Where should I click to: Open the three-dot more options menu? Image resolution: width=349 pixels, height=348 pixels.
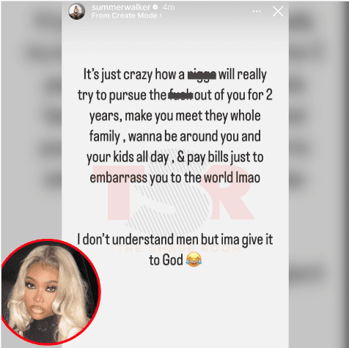pyautogui.click(x=257, y=11)
